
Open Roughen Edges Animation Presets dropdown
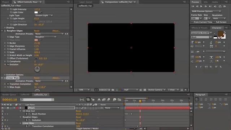pyautogui.click(x=49, y=34)
